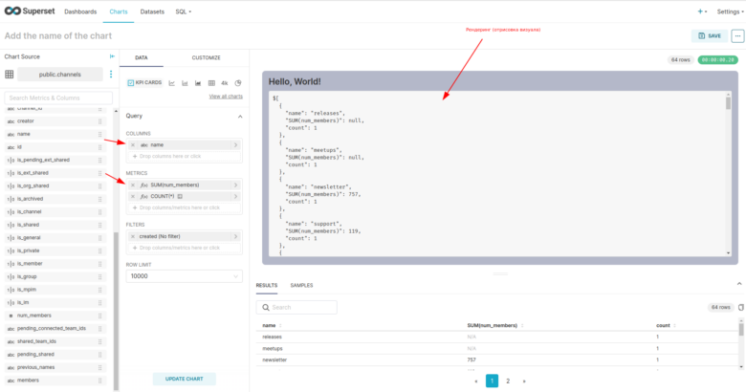
Task: Switch to the SAMPLES tab
Action: point(301,286)
